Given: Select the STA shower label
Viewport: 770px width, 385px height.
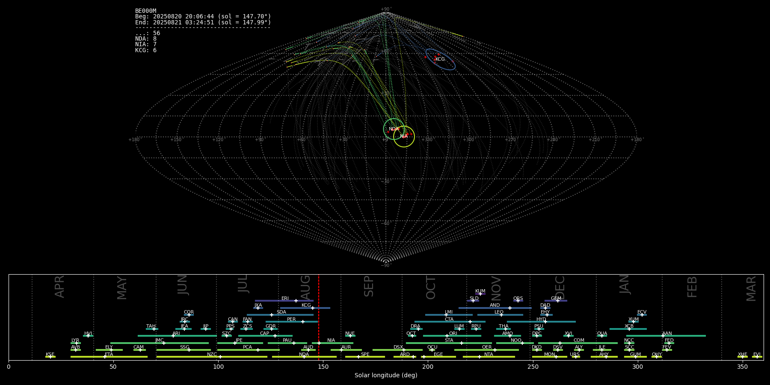Looking at the screenshot, I should [449, 341].
